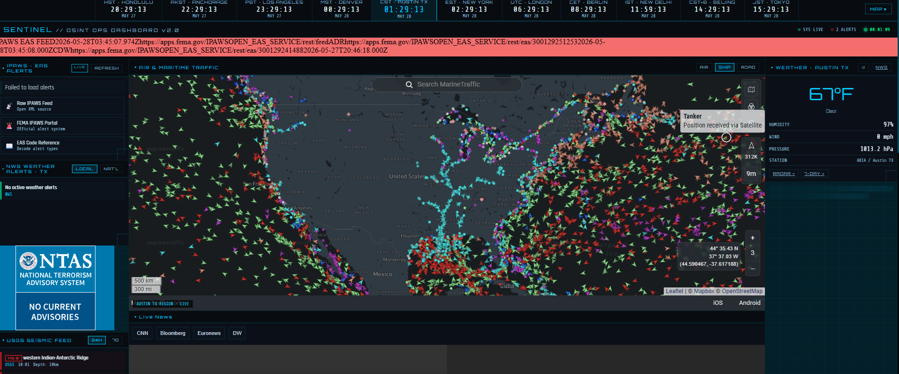
Task: Open the map layers icon on MarineTraffic map
Action: (x=751, y=89)
